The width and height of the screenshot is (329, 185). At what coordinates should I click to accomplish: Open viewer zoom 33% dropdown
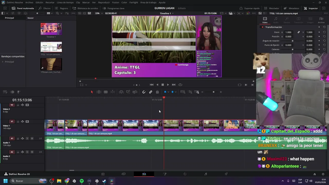pyautogui.click(x=98, y=13)
